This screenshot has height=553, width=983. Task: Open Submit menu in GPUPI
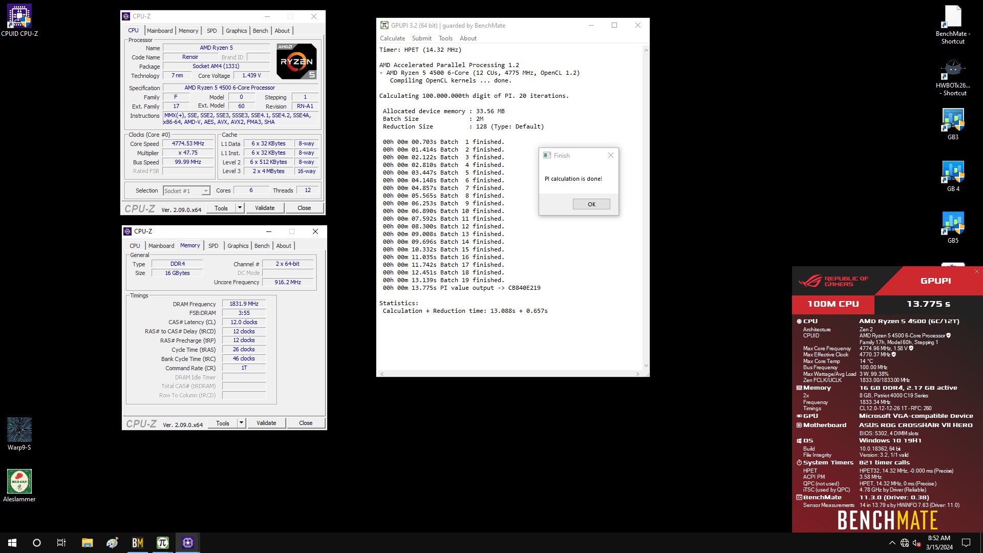422,38
